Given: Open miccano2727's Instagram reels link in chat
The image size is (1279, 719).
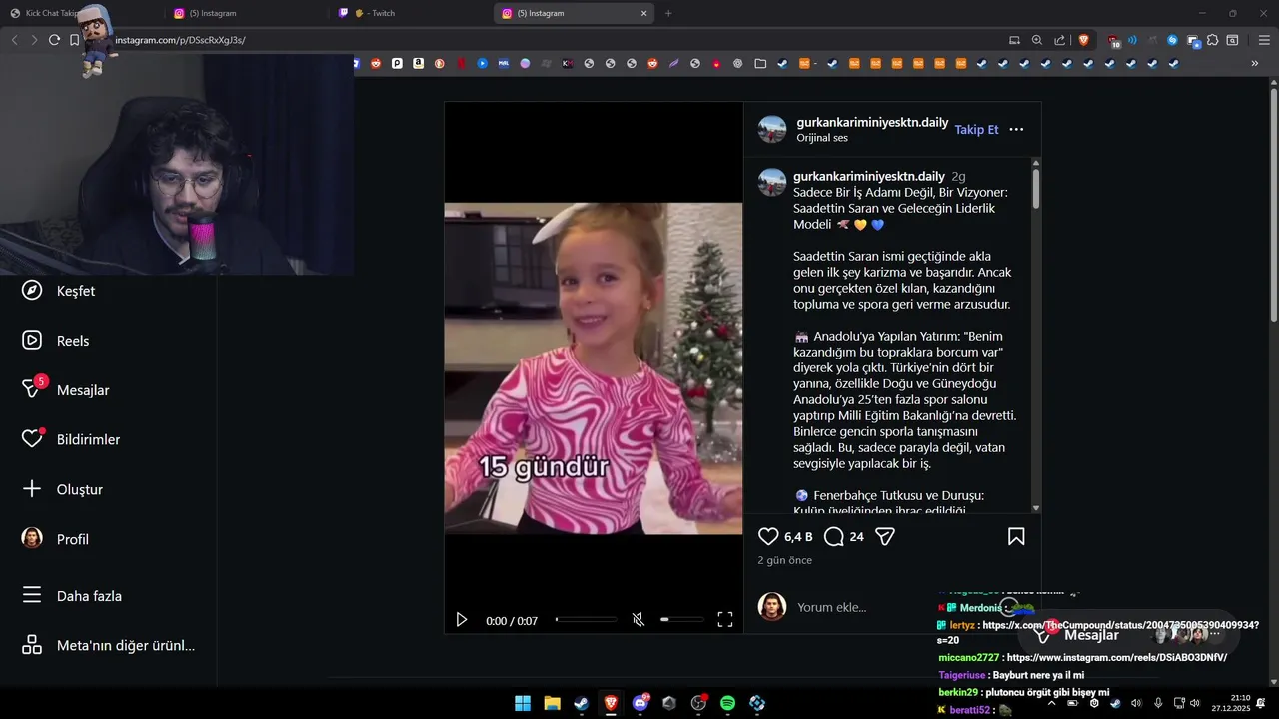Looking at the screenshot, I should pos(1116,658).
